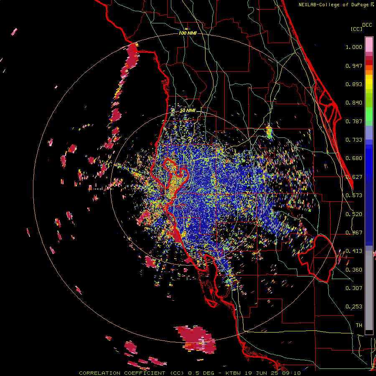Click the TH threshold label on the scale
Viewport: 376px width, 376px height.
(x=359, y=325)
